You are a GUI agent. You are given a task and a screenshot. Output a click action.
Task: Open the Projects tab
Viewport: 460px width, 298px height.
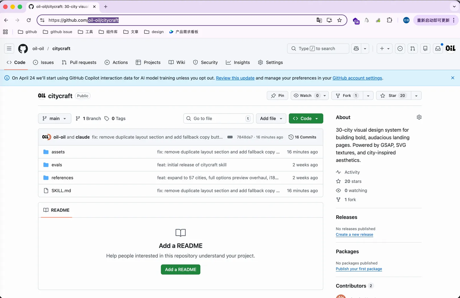pos(148,62)
